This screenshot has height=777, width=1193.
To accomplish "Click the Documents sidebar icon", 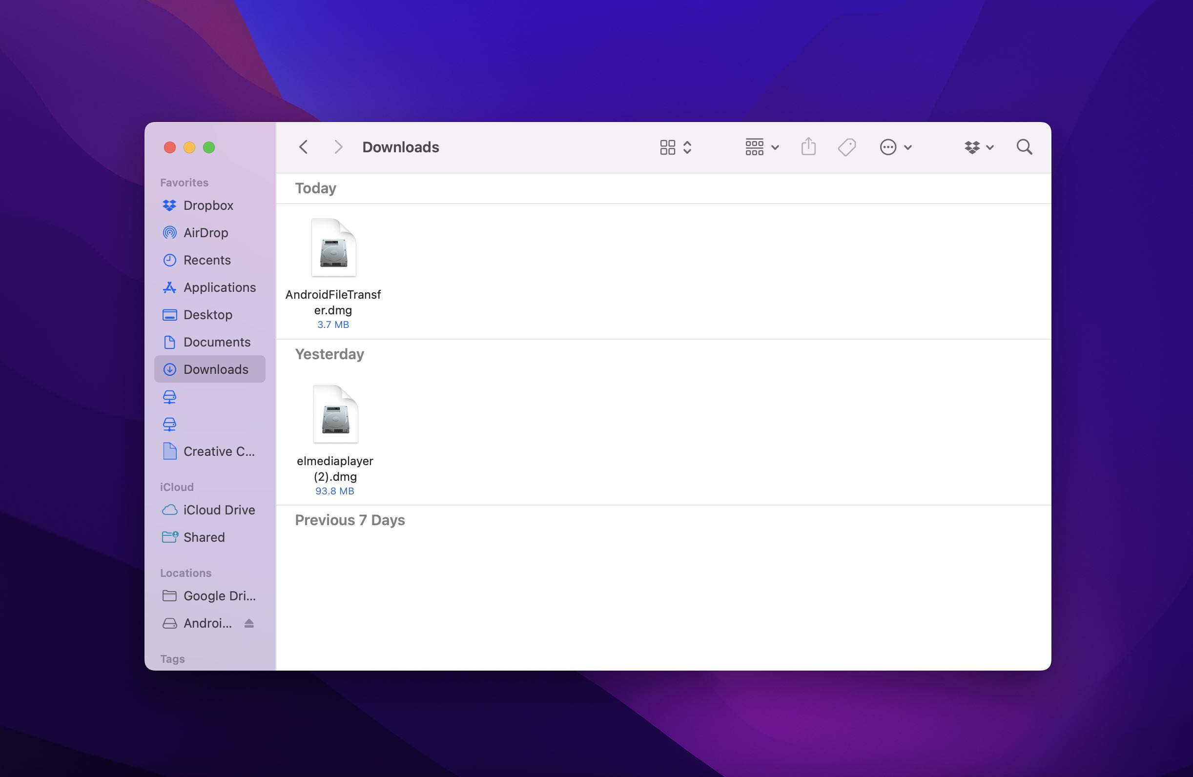I will click(169, 342).
